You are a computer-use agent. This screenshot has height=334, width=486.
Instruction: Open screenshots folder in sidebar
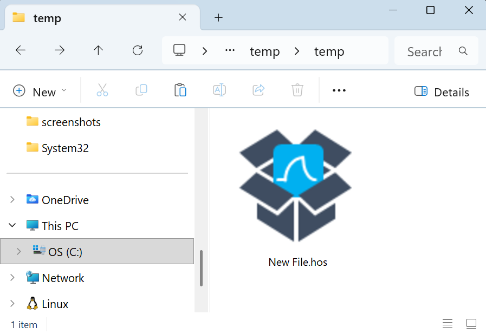point(63,122)
